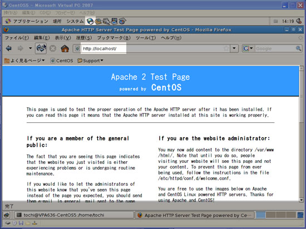This screenshot has width=306, height=229.
Task: Click the Virtual PC floppy status icon
Action: click(x=21, y=223)
